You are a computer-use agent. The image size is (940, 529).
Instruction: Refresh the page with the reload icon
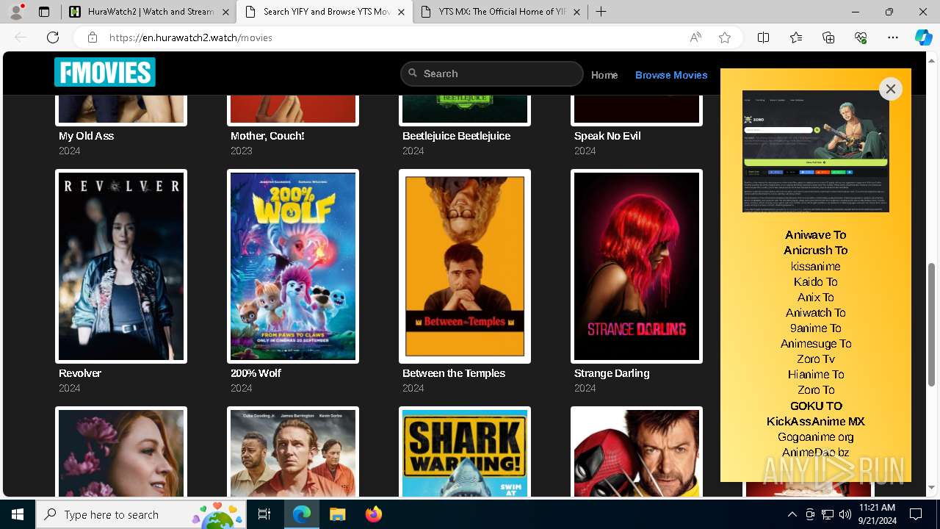(53, 37)
